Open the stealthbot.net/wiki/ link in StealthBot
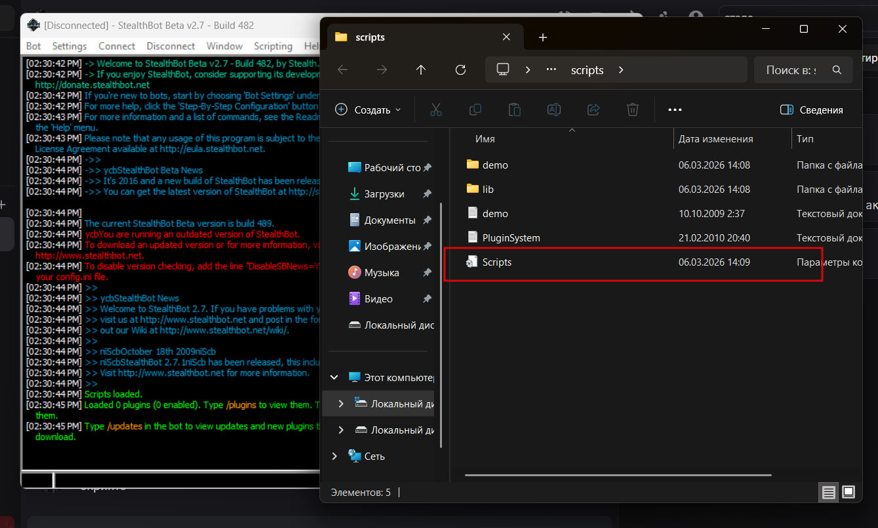Screen dimensions: 878x528 224,330
